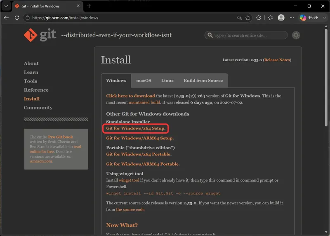Maximize the browser window
Viewport: 330px width, 236px height.
coord(309,6)
